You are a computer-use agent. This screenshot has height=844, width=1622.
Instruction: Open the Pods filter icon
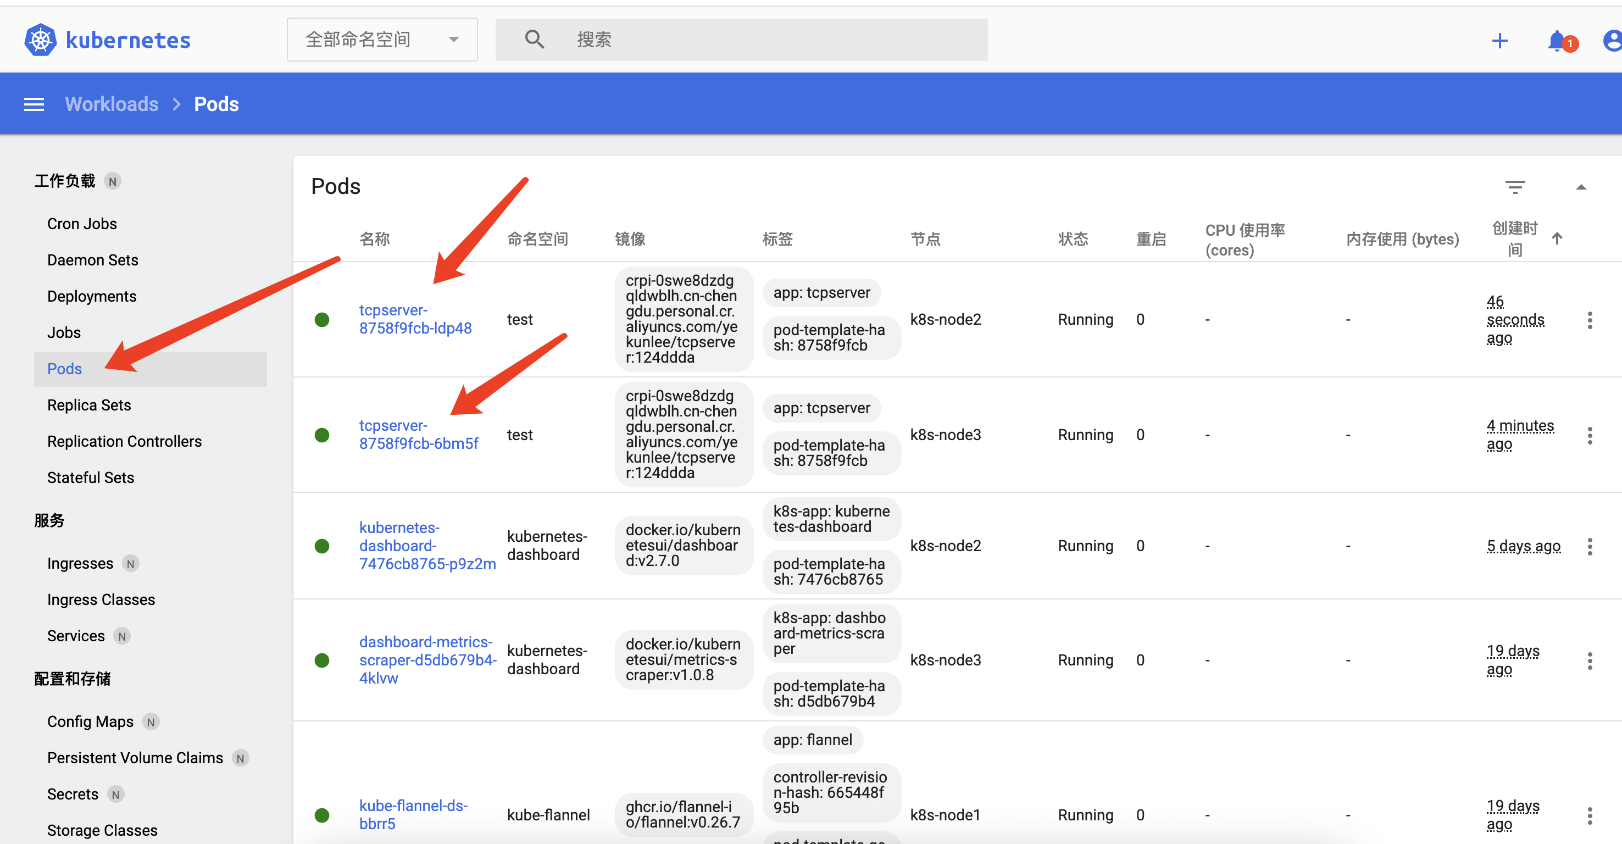click(1514, 186)
